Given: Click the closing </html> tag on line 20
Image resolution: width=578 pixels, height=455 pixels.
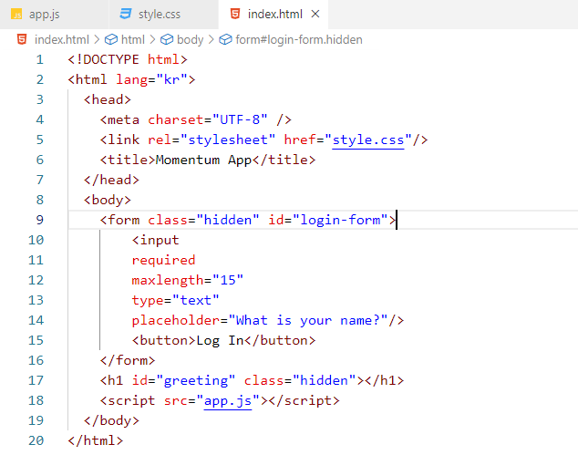Looking at the screenshot, I should (96, 440).
